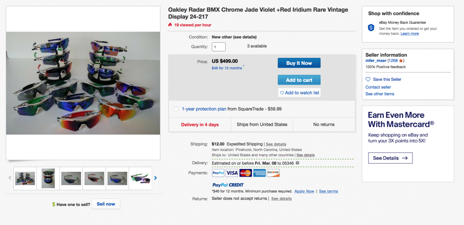Click the Discover card icon
This screenshot has height=225, width=464.
[x=273, y=173]
